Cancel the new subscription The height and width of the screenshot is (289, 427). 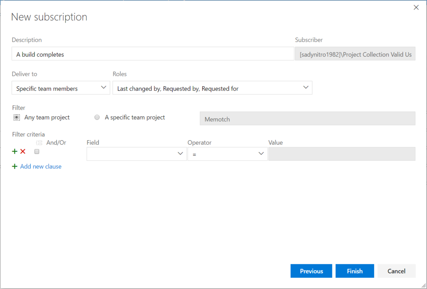pos(396,271)
